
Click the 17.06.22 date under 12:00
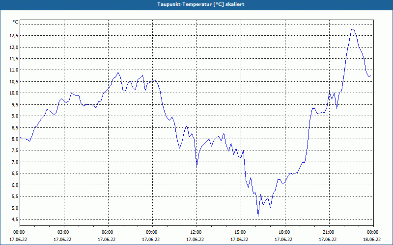tap(195, 239)
